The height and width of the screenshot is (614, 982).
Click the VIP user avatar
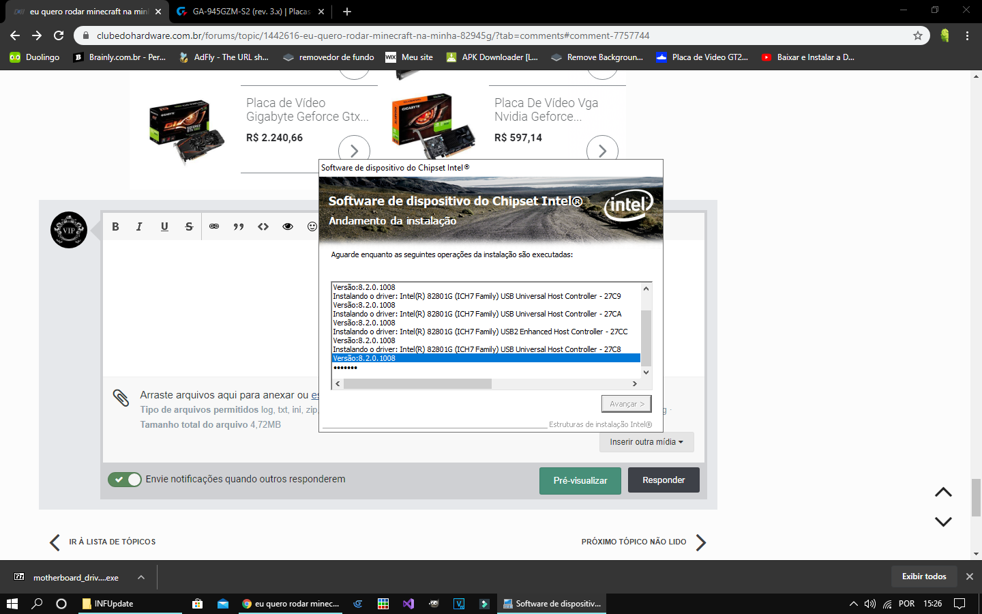tap(69, 230)
